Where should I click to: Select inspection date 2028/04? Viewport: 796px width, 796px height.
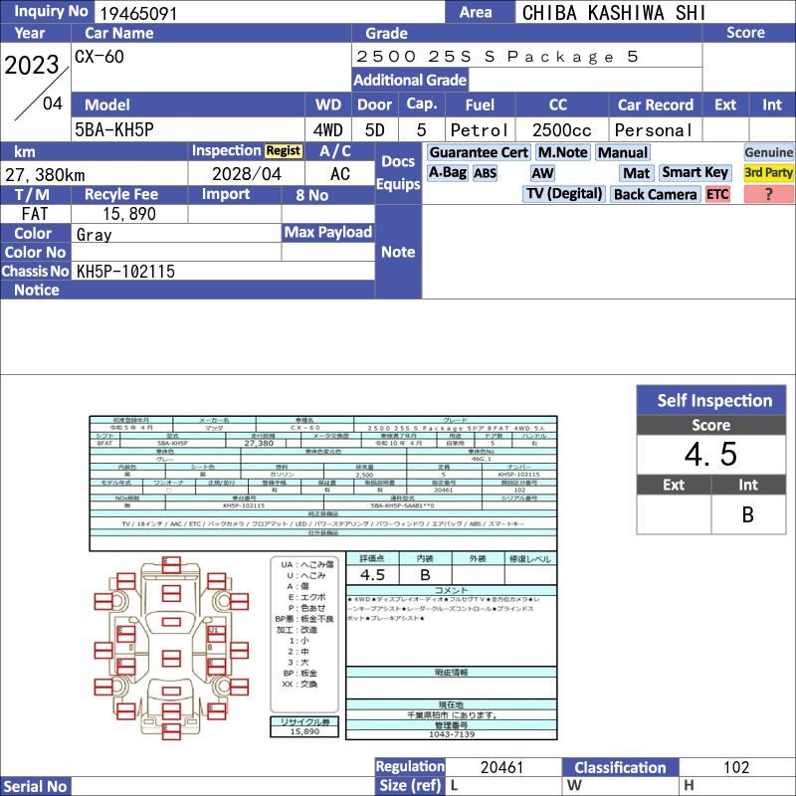[x=246, y=174]
